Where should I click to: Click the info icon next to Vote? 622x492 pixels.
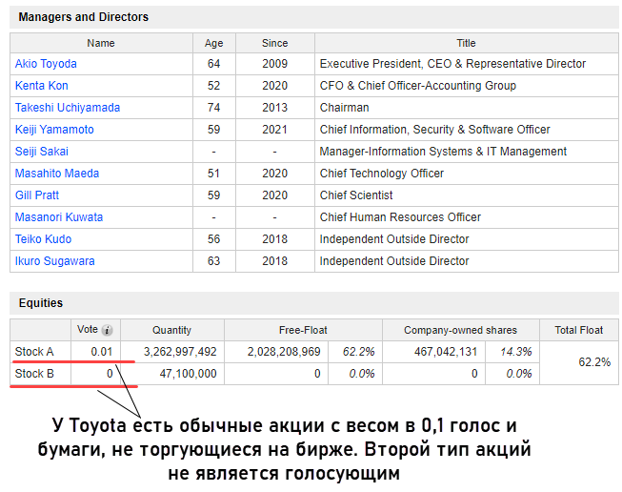coord(108,331)
